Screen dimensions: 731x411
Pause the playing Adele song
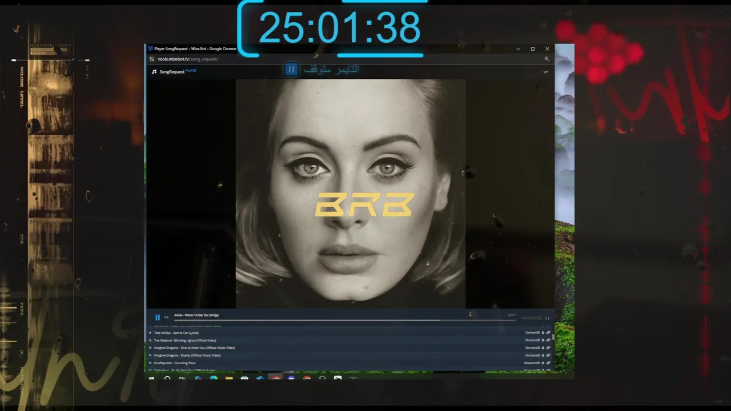click(158, 317)
